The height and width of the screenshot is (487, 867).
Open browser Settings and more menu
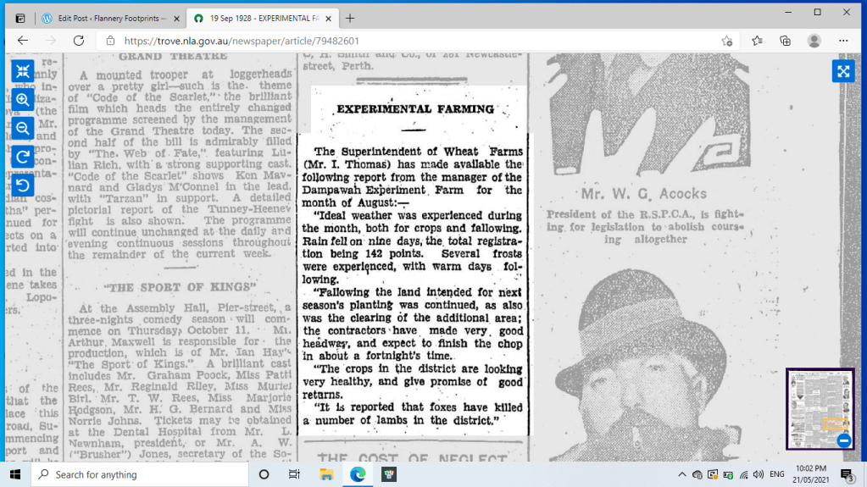pyautogui.click(x=843, y=41)
